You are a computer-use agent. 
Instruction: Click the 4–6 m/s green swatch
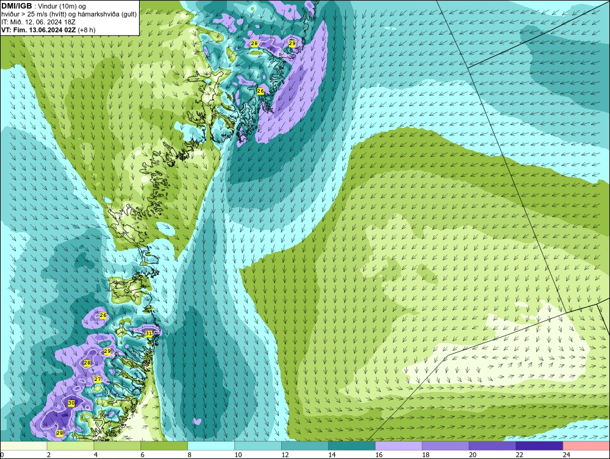(x=117, y=446)
